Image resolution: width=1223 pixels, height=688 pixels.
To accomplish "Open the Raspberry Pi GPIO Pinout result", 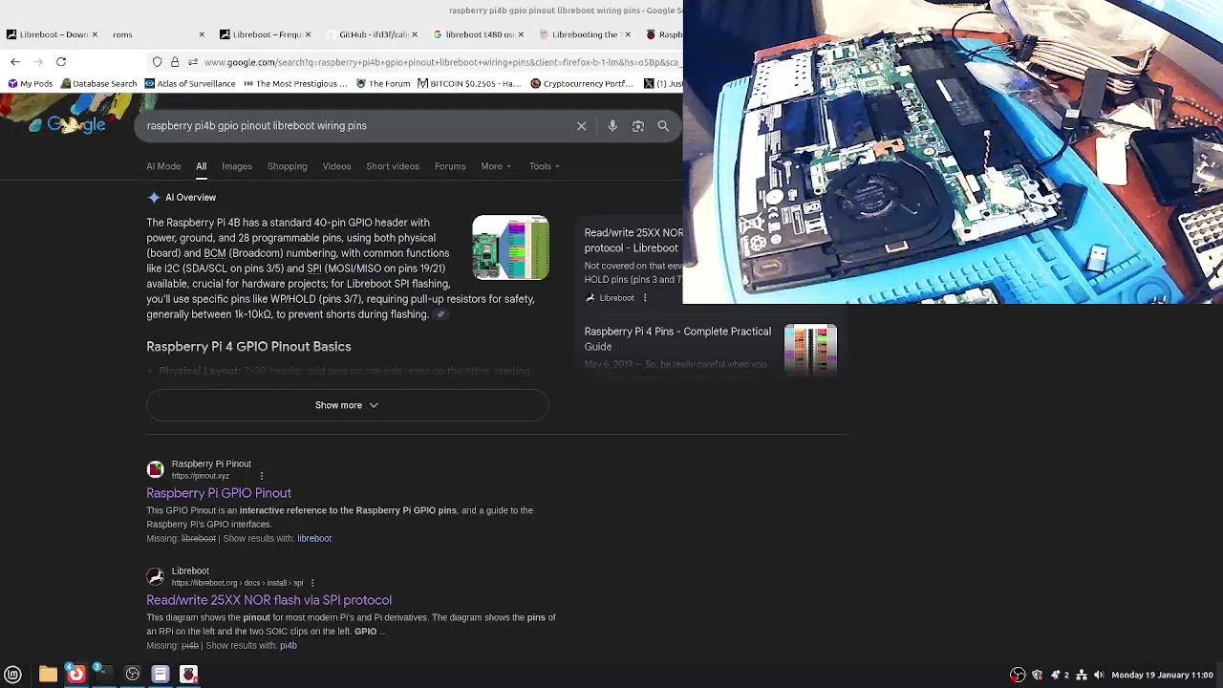I will pyautogui.click(x=219, y=493).
